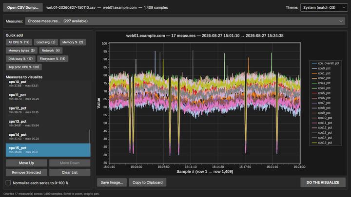Image resolution: width=351 pixels, height=197 pixels.
Task: Click Clear List button
Action: [x=70, y=172]
